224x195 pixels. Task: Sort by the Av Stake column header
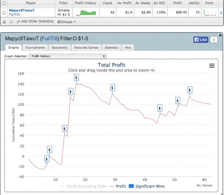click(143, 3)
